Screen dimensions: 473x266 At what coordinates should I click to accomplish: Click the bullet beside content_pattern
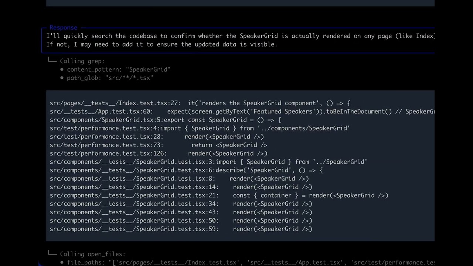[x=62, y=69]
